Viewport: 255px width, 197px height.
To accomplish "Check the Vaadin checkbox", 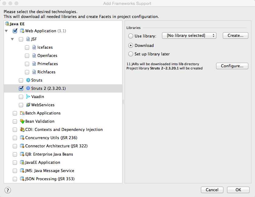I will pos(21,97).
